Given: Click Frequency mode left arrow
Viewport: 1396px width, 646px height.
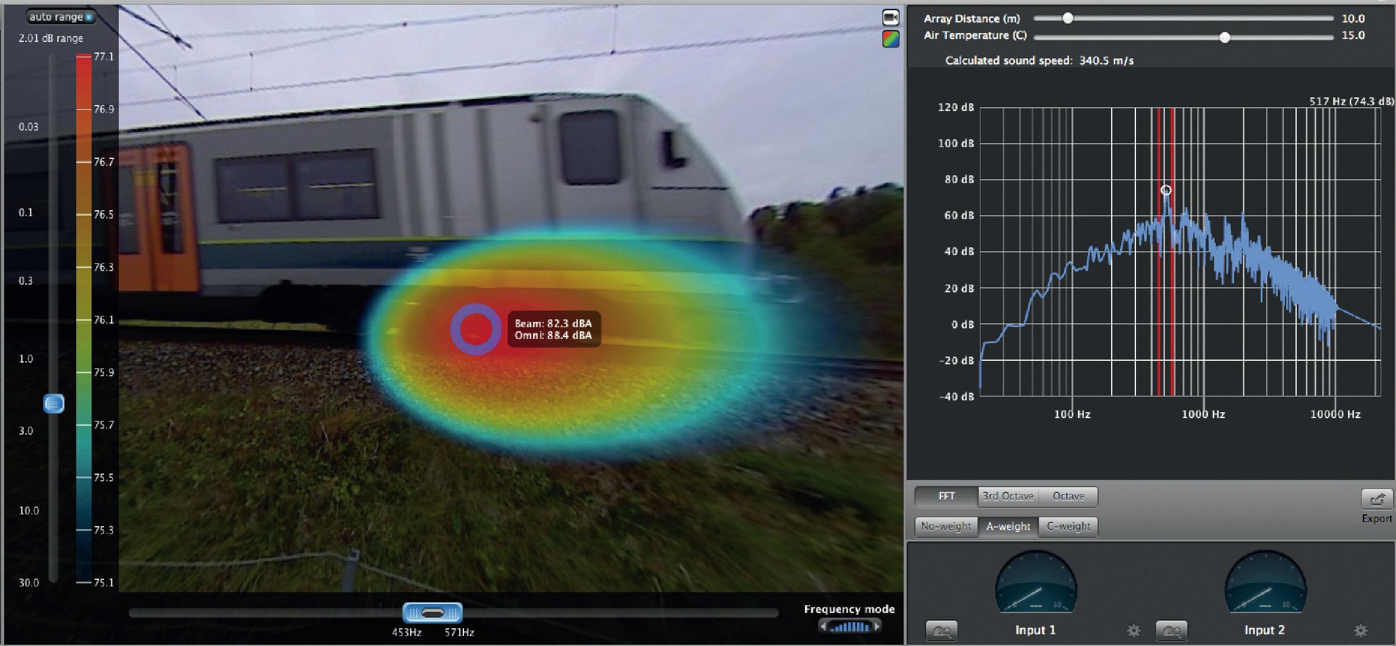Looking at the screenshot, I should (823, 626).
